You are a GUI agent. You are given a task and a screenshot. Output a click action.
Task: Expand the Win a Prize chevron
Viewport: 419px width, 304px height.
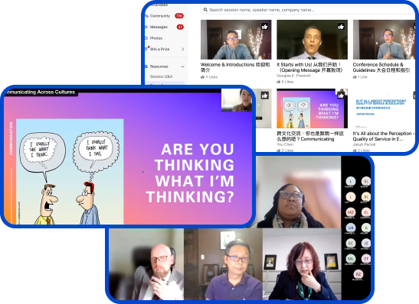coord(183,49)
